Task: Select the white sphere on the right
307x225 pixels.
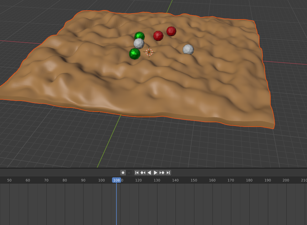Action: (189, 49)
